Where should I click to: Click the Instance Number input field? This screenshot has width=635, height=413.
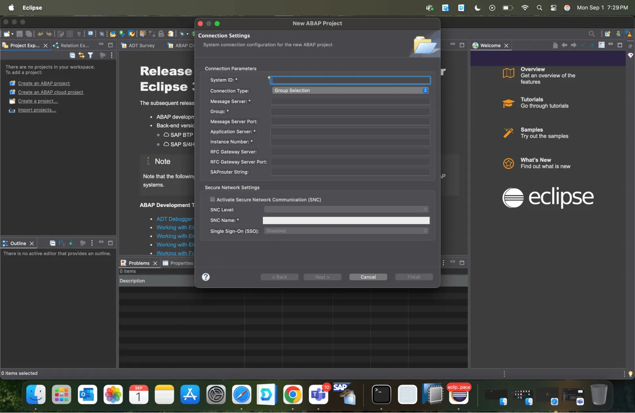pos(350,142)
